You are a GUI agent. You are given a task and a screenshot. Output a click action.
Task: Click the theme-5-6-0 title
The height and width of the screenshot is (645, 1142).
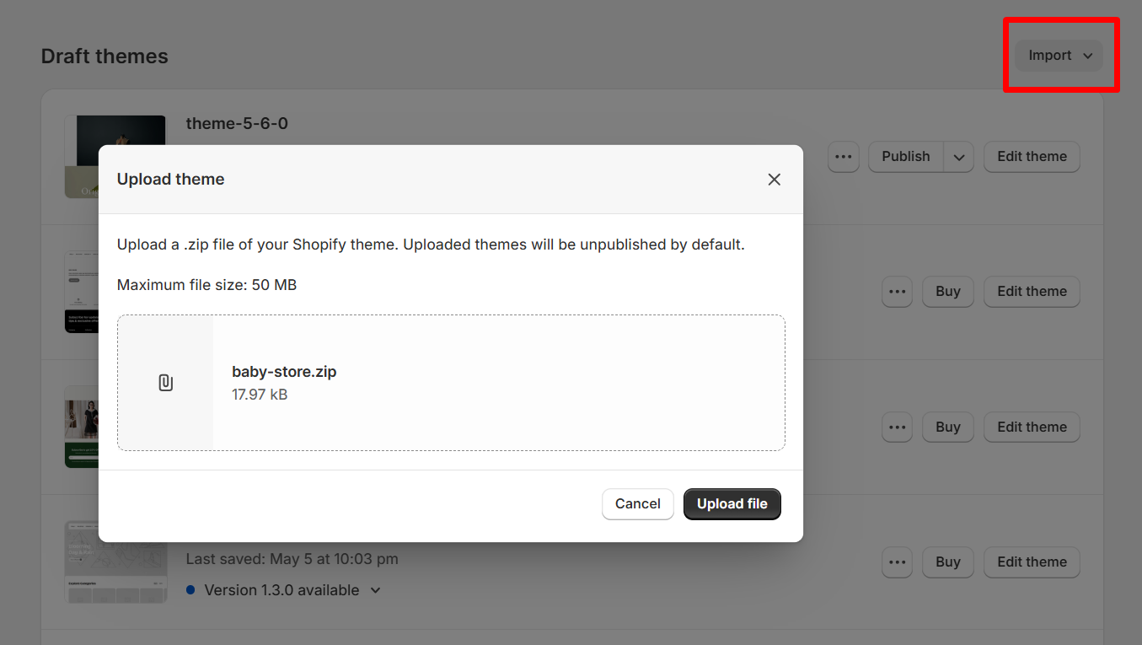pos(237,124)
